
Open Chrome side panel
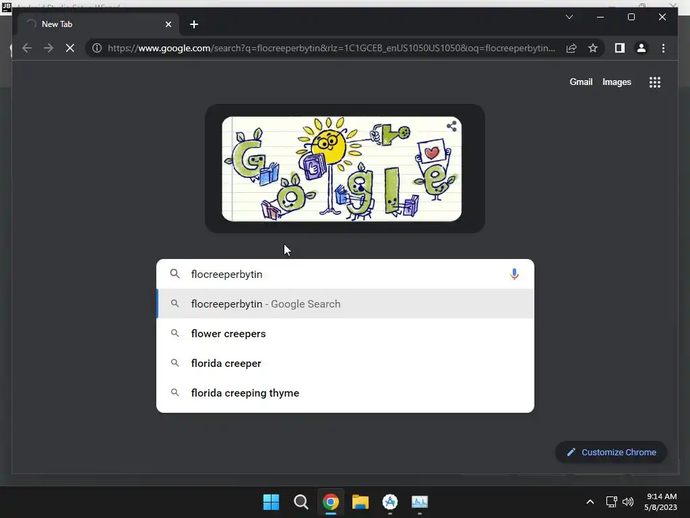pyautogui.click(x=620, y=48)
